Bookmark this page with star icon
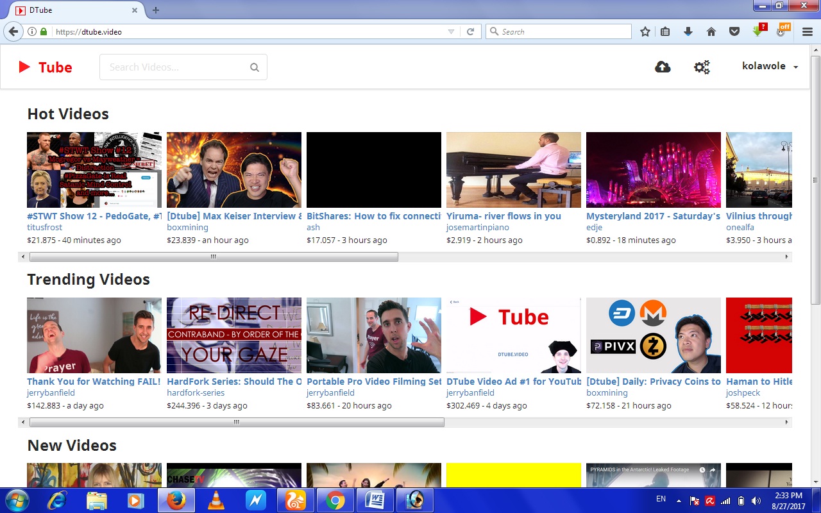The image size is (821, 513). point(645,31)
